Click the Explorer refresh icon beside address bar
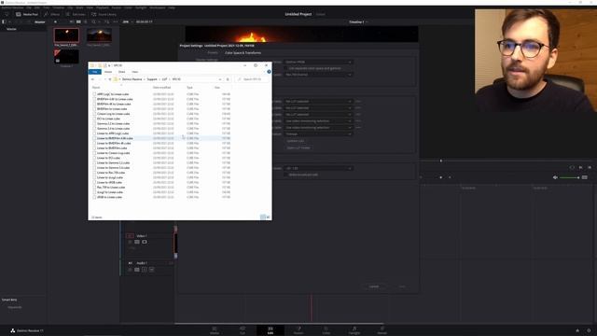The height and width of the screenshot is (336, 597). tap(228, 79)
